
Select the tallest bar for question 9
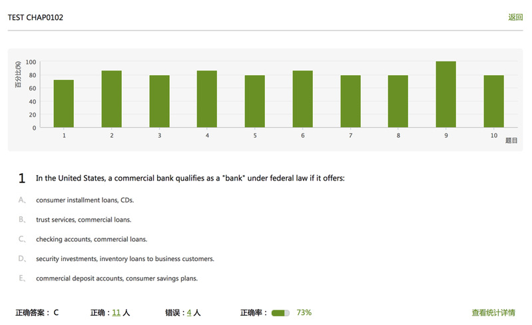click(446, 95)
